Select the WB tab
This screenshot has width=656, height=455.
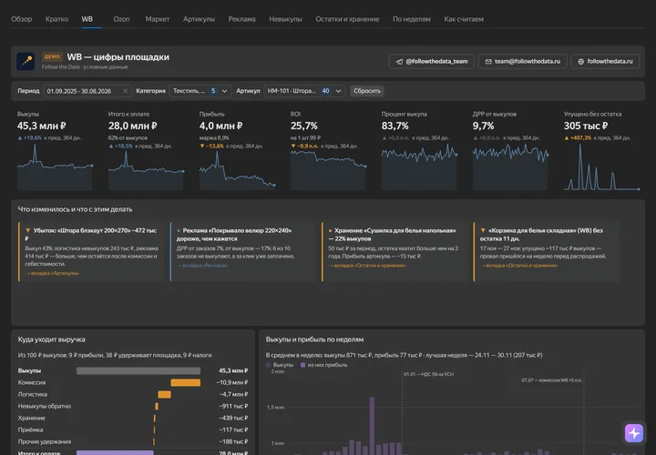87,19
